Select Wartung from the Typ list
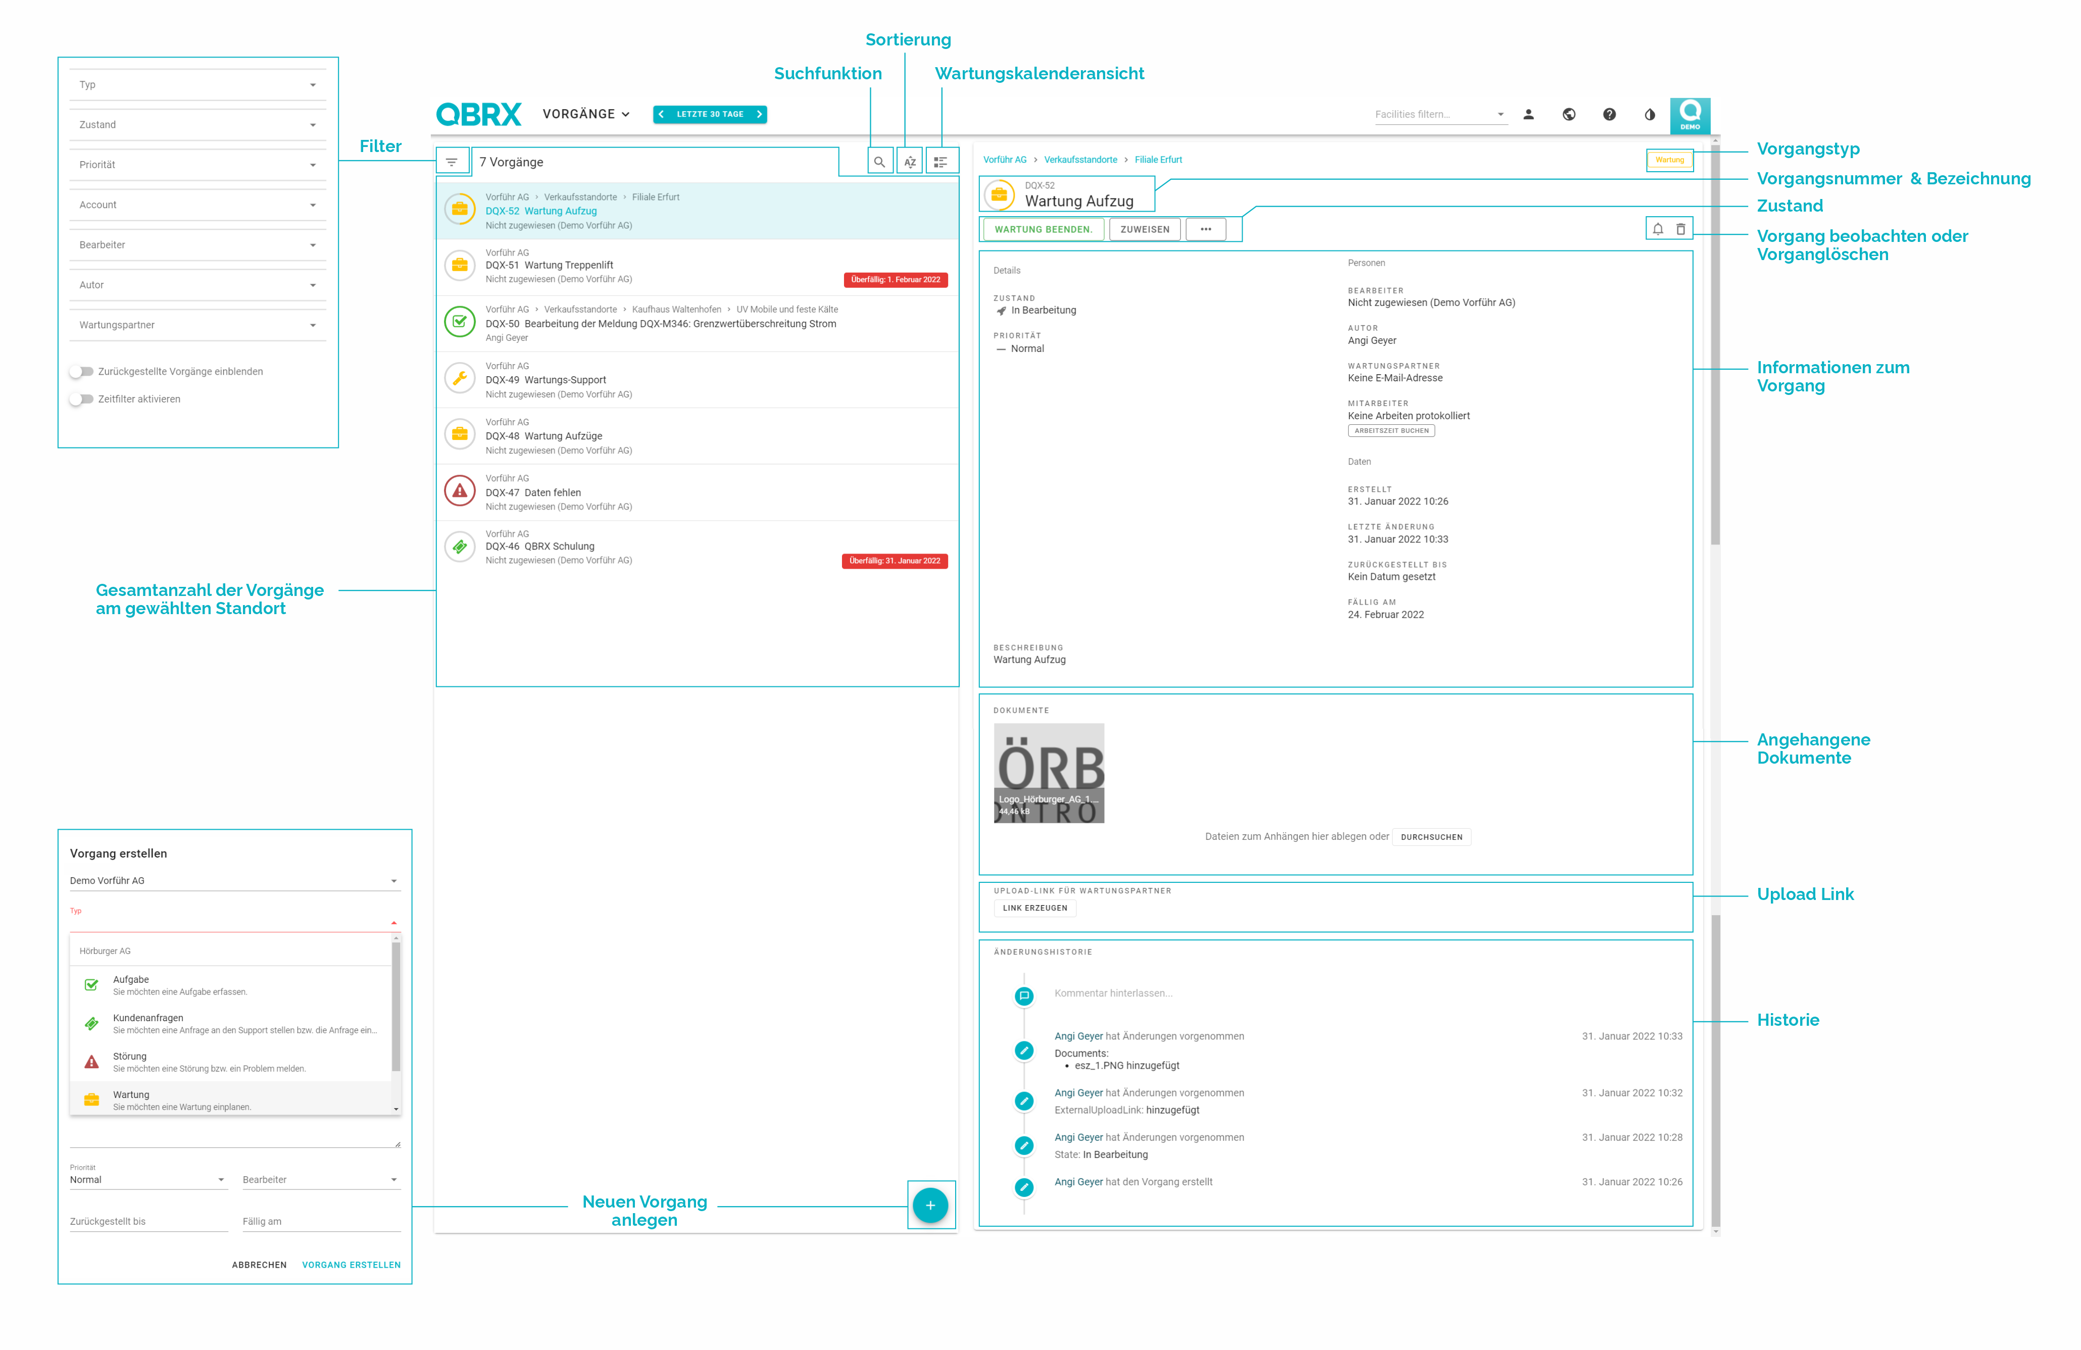This screenshot has width=2081, height=1350. [231, 1099]
